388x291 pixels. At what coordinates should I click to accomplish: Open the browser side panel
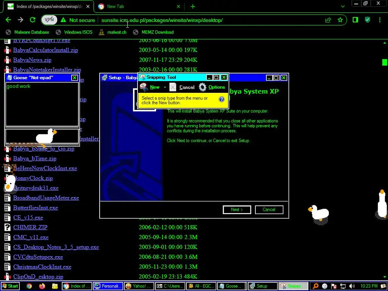[355, 20]
